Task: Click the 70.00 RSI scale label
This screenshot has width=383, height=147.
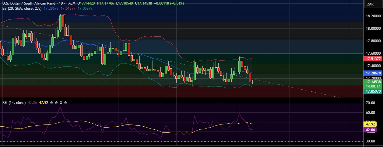Action: tap(370, 103)
